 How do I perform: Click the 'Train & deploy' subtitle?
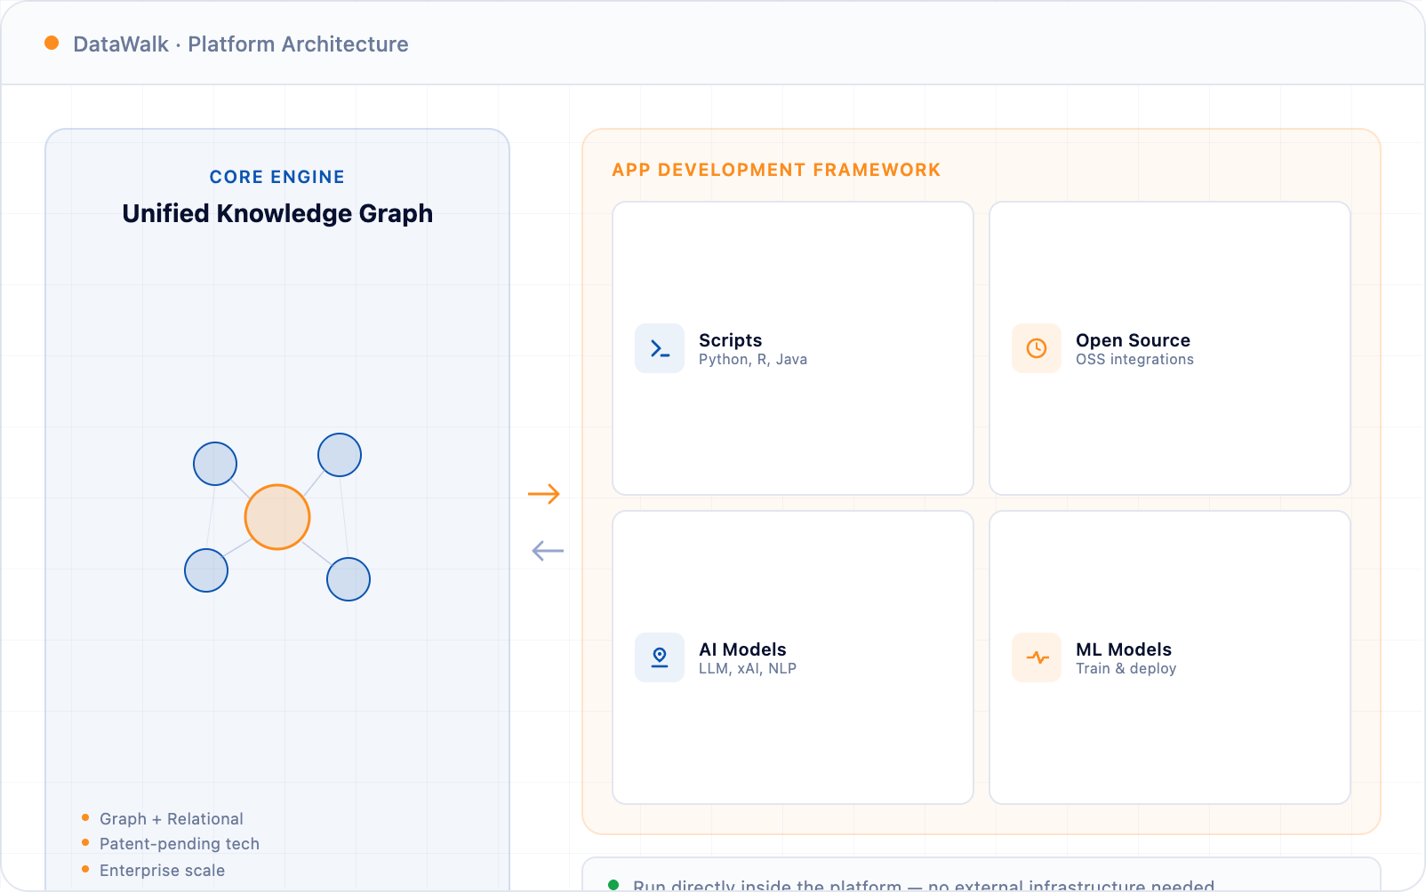(x=1126, y=669)
